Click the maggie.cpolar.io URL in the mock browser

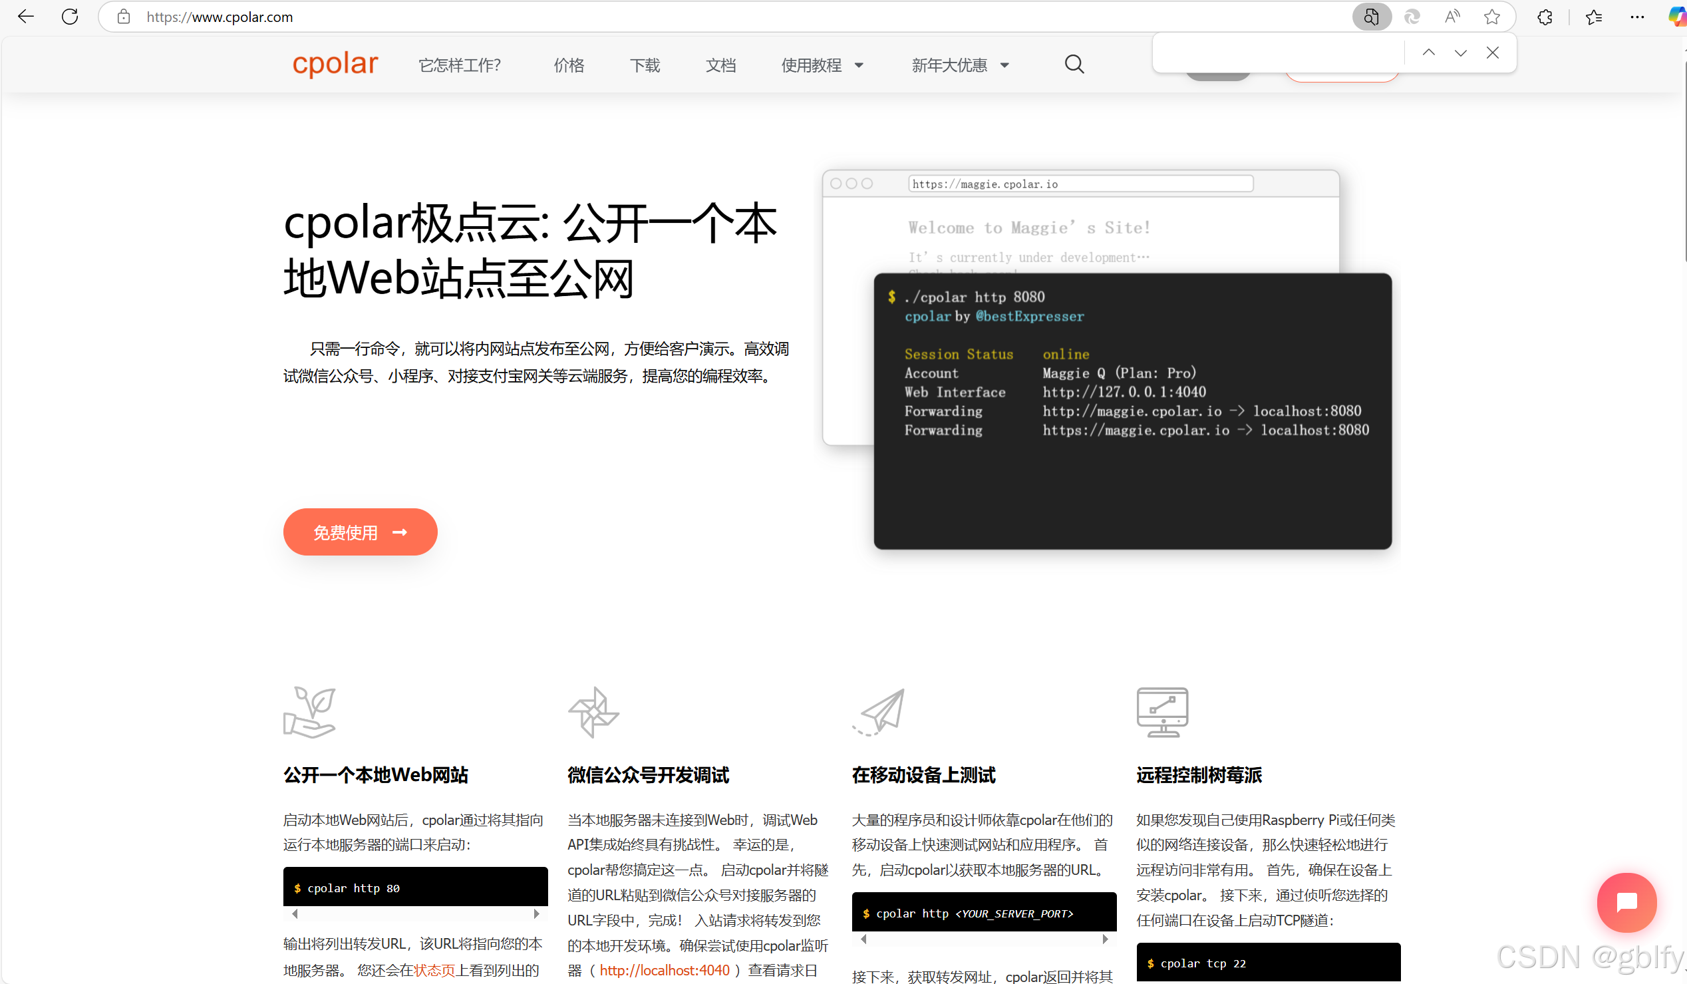point(1080,184)
